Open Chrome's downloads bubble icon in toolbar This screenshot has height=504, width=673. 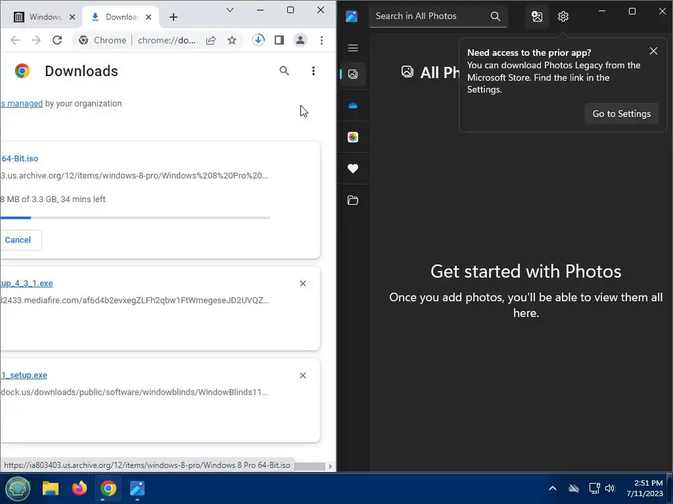258,40
